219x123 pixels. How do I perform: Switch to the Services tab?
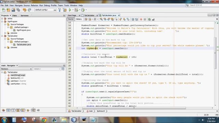click(25, 15)
